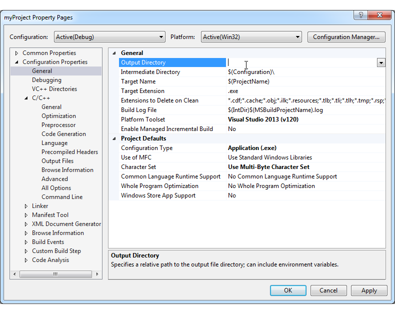Select Enable Managed Incremental Build property
Image resolution: width=395 pixels, height=314 pixels.
(172, 129)
